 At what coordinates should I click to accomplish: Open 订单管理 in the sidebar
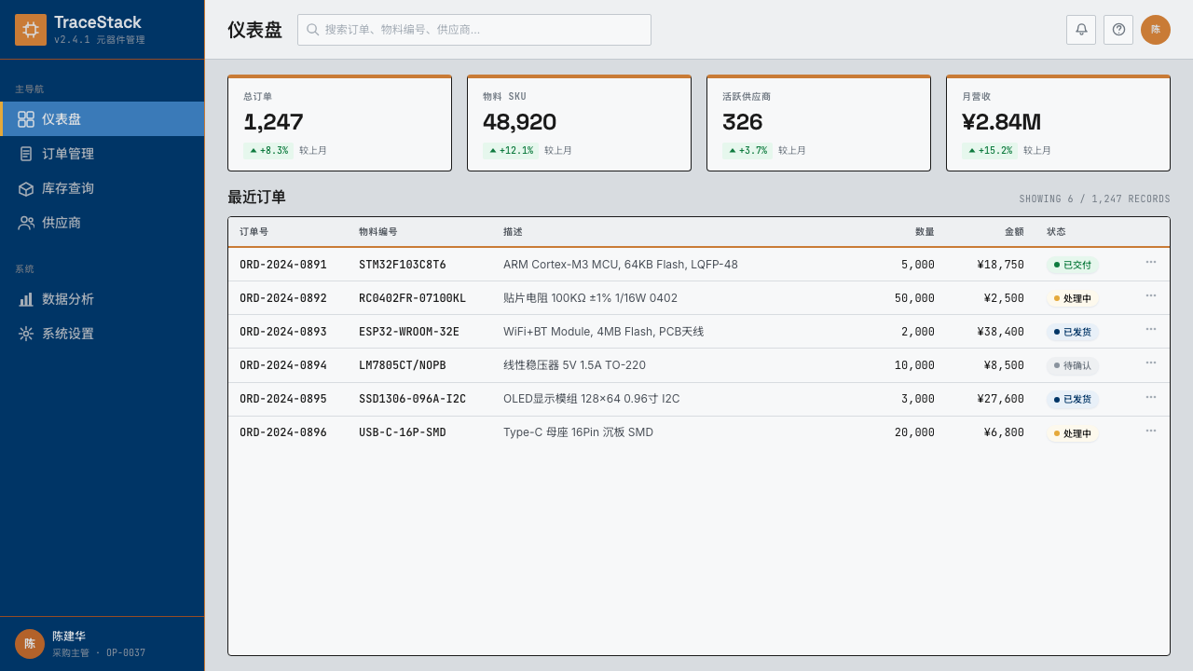[103, 154]
